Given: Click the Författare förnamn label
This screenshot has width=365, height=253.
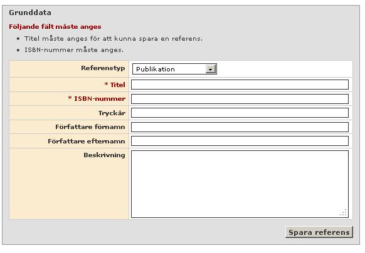Looking at the screenshot, I should point(90,127).
